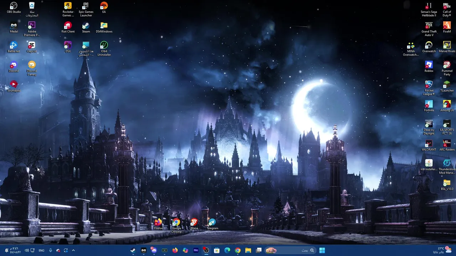Click the VALORANT desktop shortcut
Viewport: 456px width, 256px height.
429,145
